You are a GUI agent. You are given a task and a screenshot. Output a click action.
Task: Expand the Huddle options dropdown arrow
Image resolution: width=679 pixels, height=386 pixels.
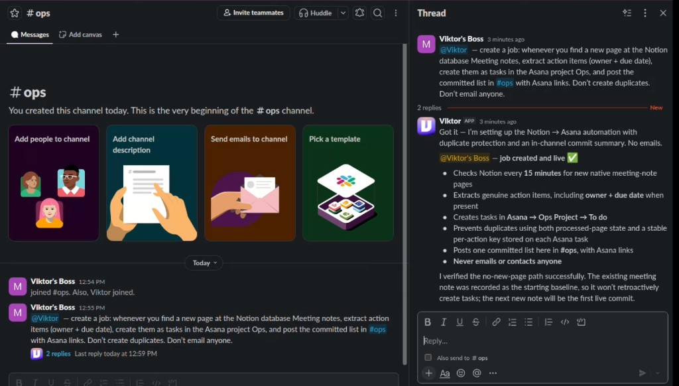tap(343, 13)
